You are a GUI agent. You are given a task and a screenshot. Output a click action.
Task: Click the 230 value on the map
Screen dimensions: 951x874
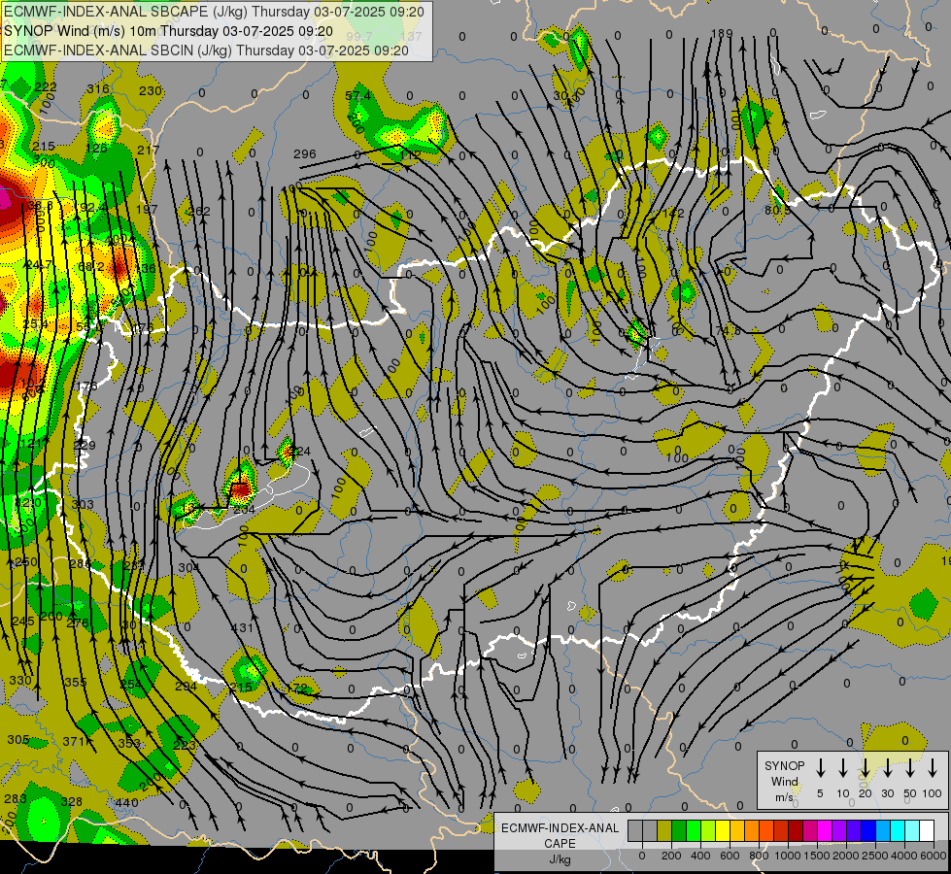coord(151,91)
